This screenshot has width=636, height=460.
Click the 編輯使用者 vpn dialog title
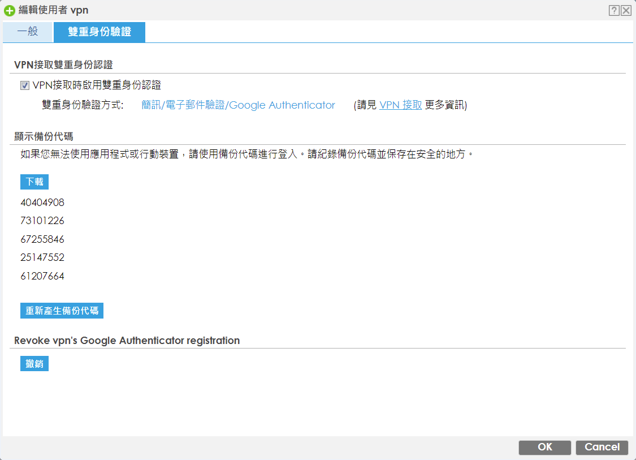click(53, 10)
